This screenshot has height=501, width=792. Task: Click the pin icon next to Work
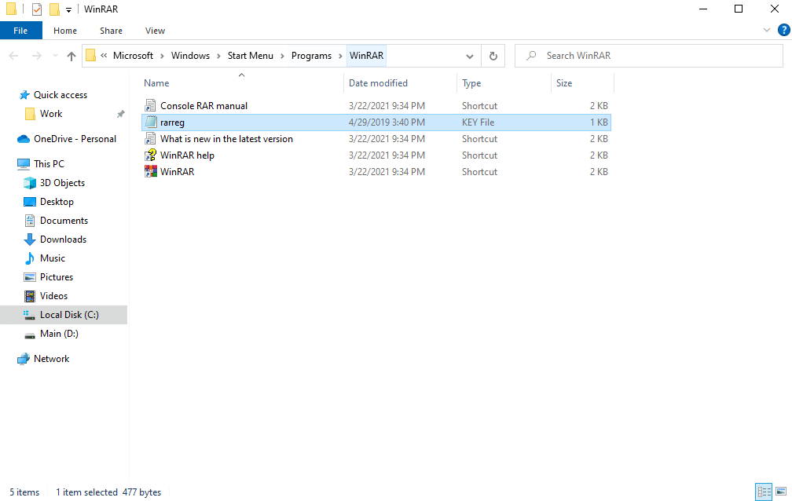point(121,114)
